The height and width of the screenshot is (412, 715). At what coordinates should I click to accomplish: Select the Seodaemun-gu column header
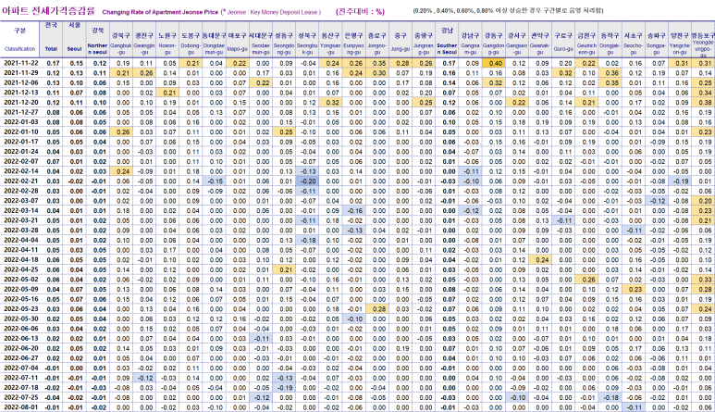[x=261, y=39]
